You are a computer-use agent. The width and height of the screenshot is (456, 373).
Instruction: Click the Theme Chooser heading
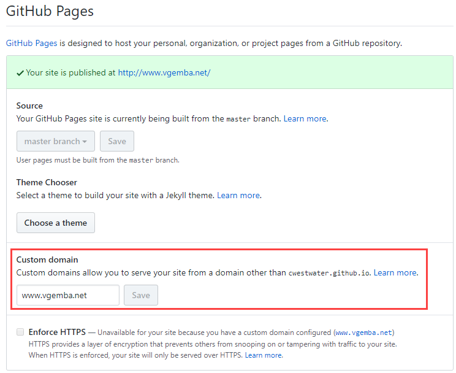(47, 182)
